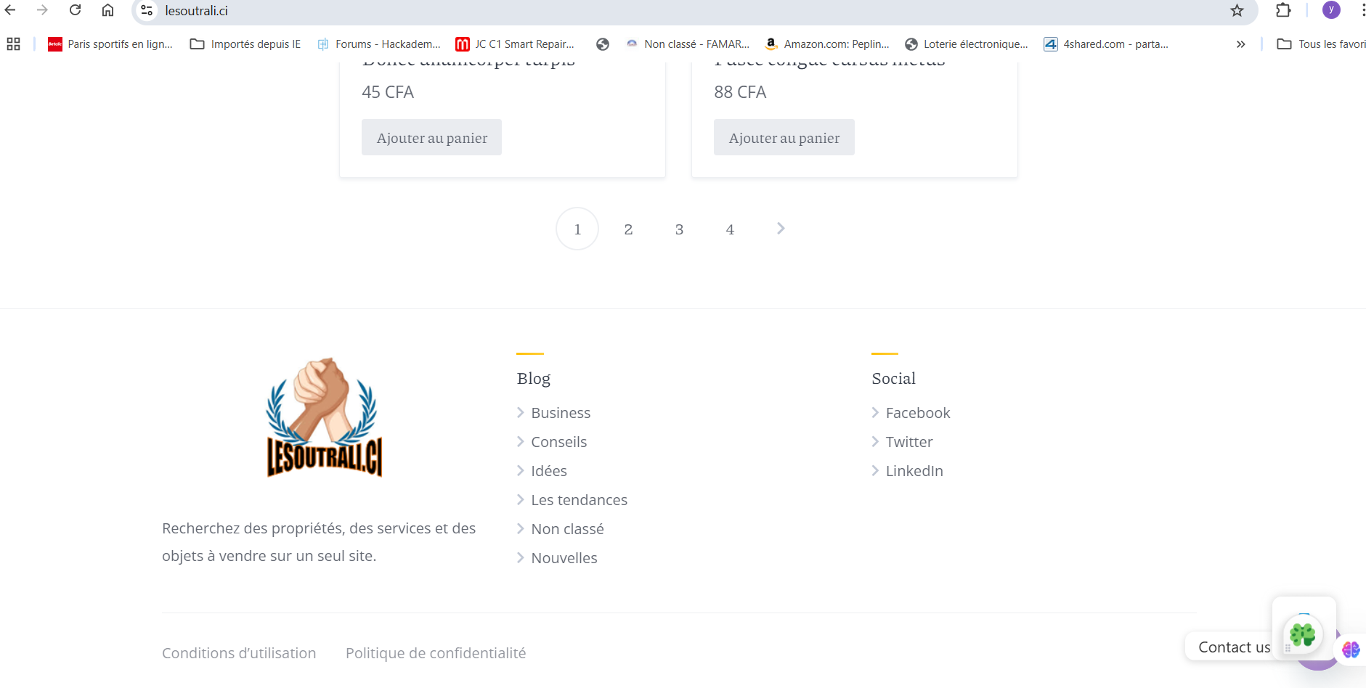Open the unnamed globe bookmark
1366x688 pixels.
tap(603, 44)
